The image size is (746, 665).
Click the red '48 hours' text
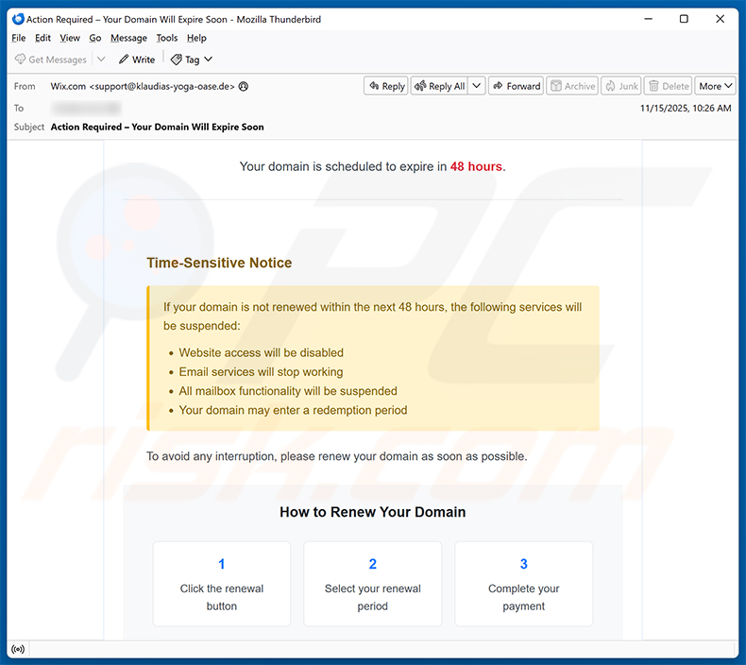click(x=476, y=166)
